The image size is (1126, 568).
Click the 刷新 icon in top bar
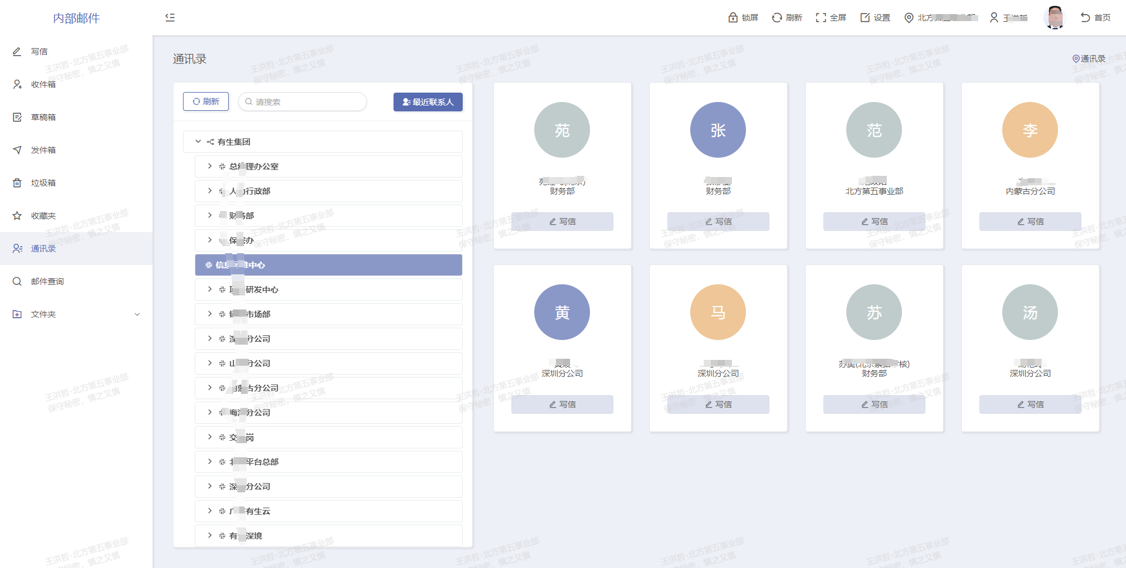(x=777, y=18)
